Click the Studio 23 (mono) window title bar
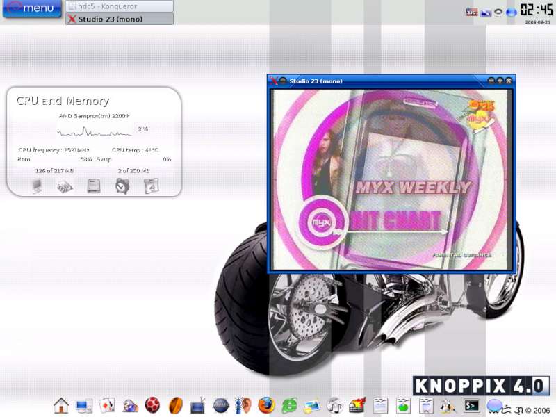Screen dimensions: 556x417 [391, 81]
